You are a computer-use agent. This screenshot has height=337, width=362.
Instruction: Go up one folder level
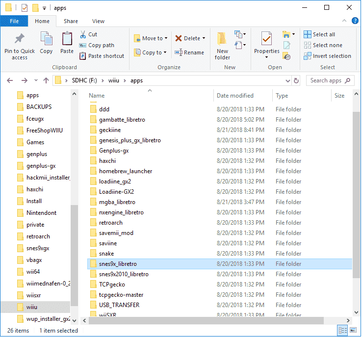click(46, 80)
